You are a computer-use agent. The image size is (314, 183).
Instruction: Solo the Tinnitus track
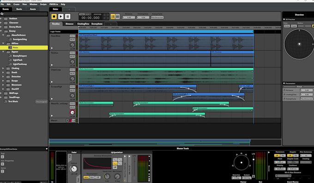click(72, 53)
